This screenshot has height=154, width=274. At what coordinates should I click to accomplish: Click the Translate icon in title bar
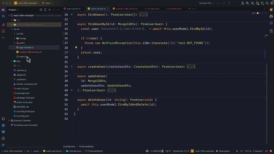[x=247, y=3]
